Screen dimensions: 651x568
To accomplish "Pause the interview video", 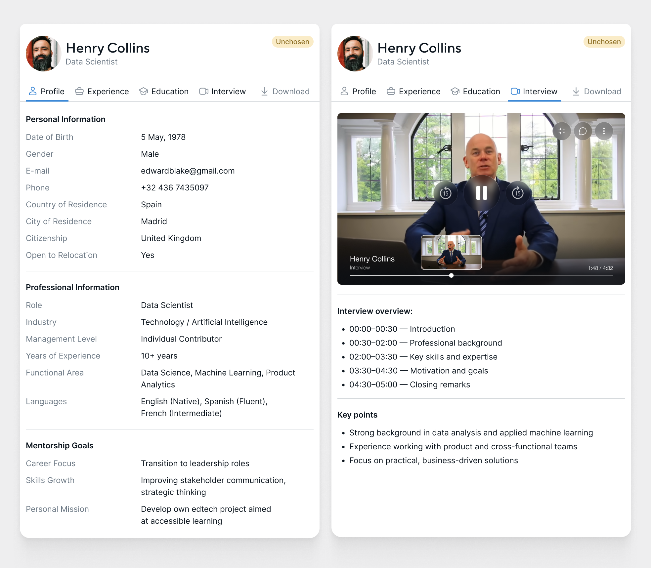I will (481, 193).
